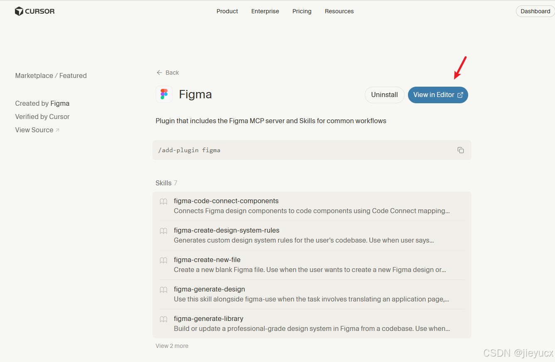The width and height of the screenshot is (555, 362).
Task: Go Back to the previous page
Action: click(167, 73)
